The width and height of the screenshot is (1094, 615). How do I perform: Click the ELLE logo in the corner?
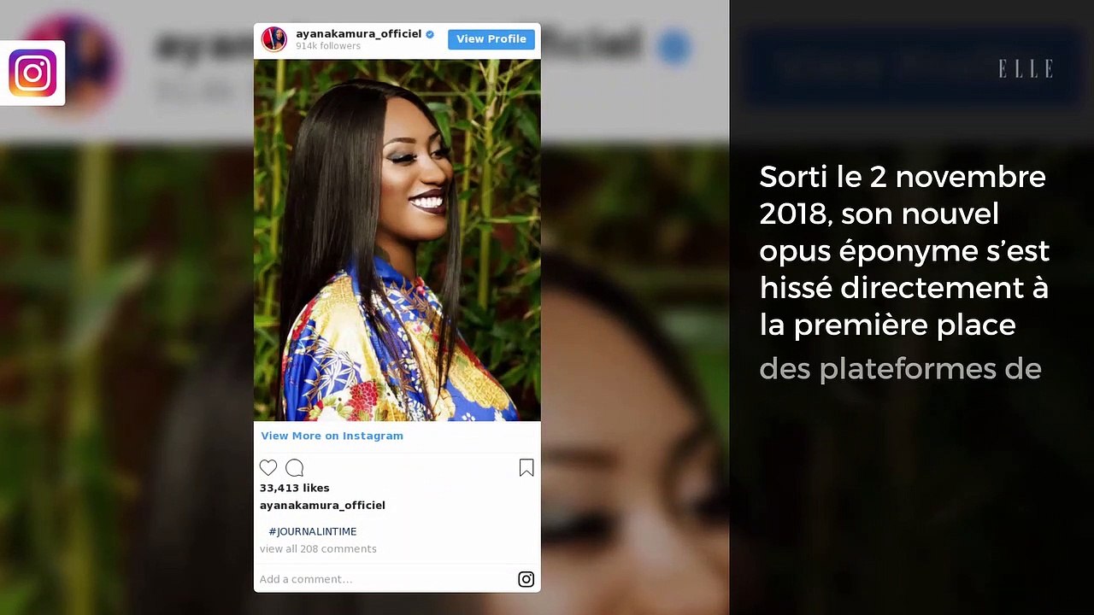click(x=1025, y=69)
